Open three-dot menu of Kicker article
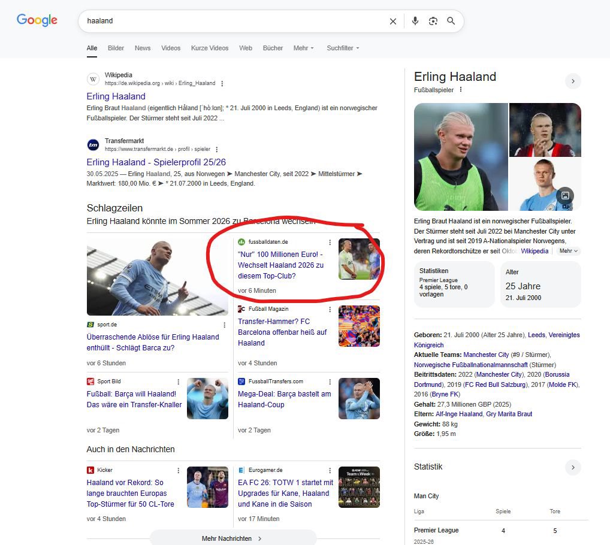 (x=178, y=470)
